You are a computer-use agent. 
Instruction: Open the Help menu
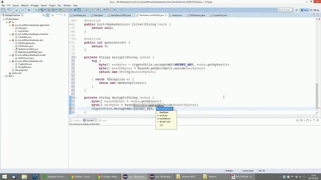75,5
